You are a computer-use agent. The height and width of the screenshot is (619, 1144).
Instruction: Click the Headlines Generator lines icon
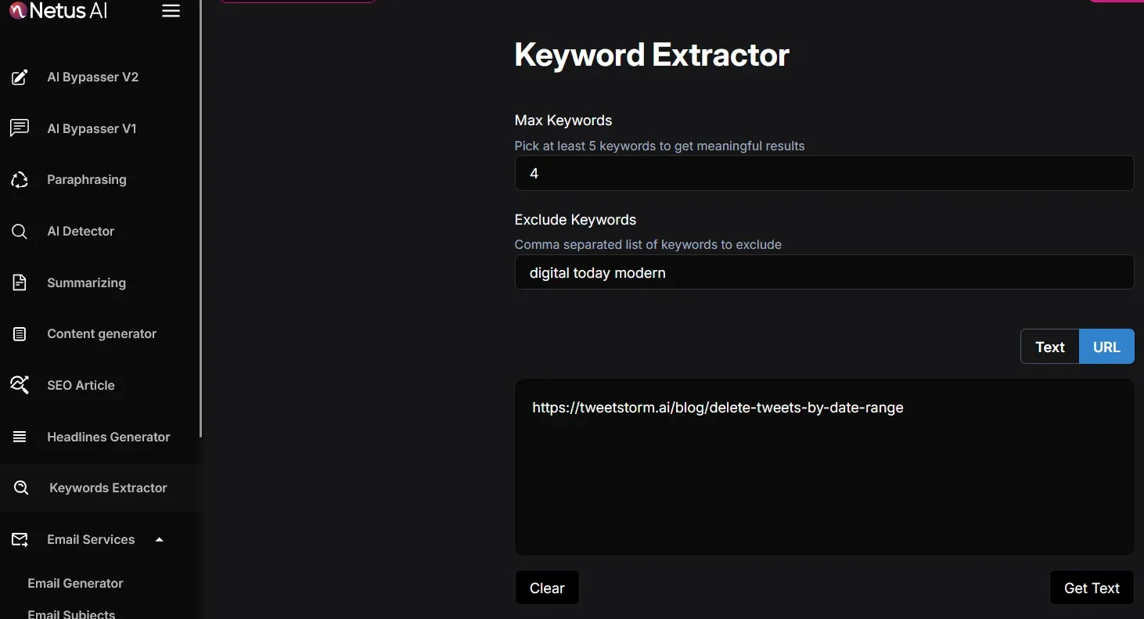(x=20, y=437)
